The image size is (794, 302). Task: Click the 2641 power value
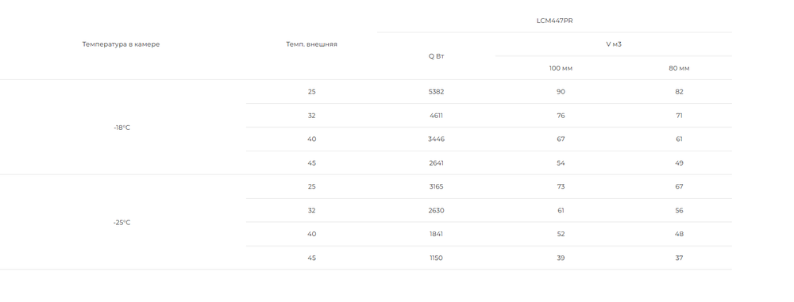pos(436,162)
